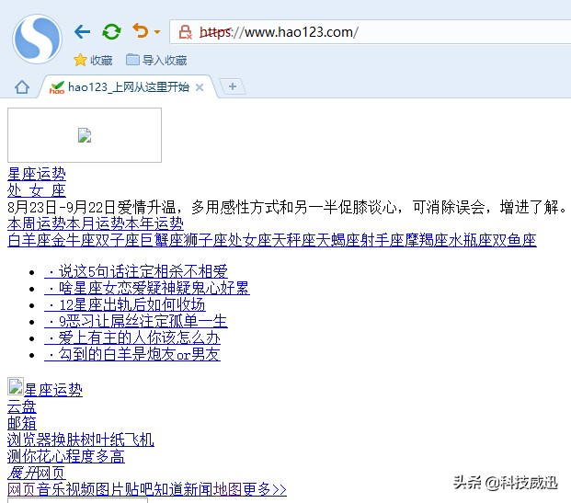Choose 纸飞机 skin link
The image size is (571, 503).
[x=132, y=440]
